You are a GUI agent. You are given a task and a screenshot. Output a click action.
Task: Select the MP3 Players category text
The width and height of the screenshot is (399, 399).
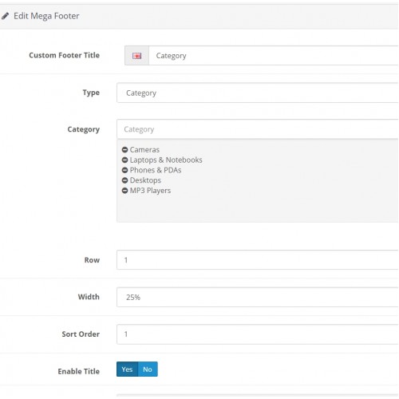[150, 191]
